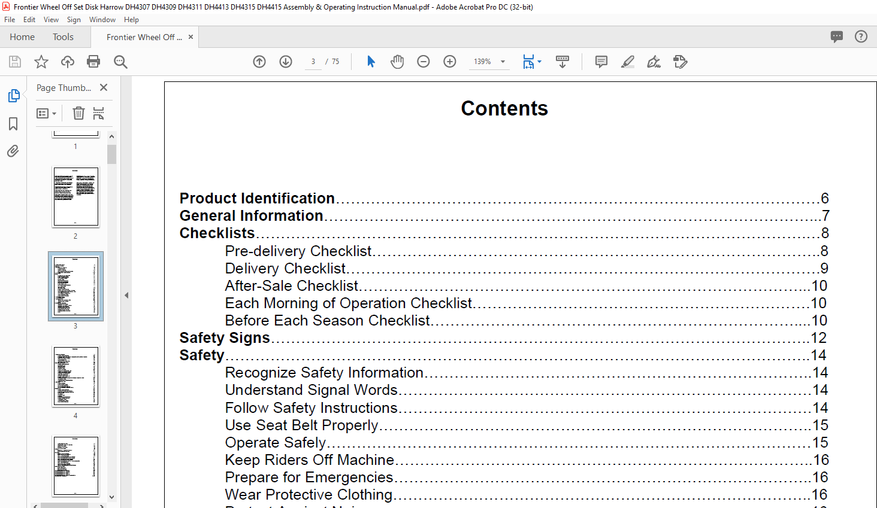Add a comment sticky note
This screenshot has height=508, width=877.
pos(601,62)
